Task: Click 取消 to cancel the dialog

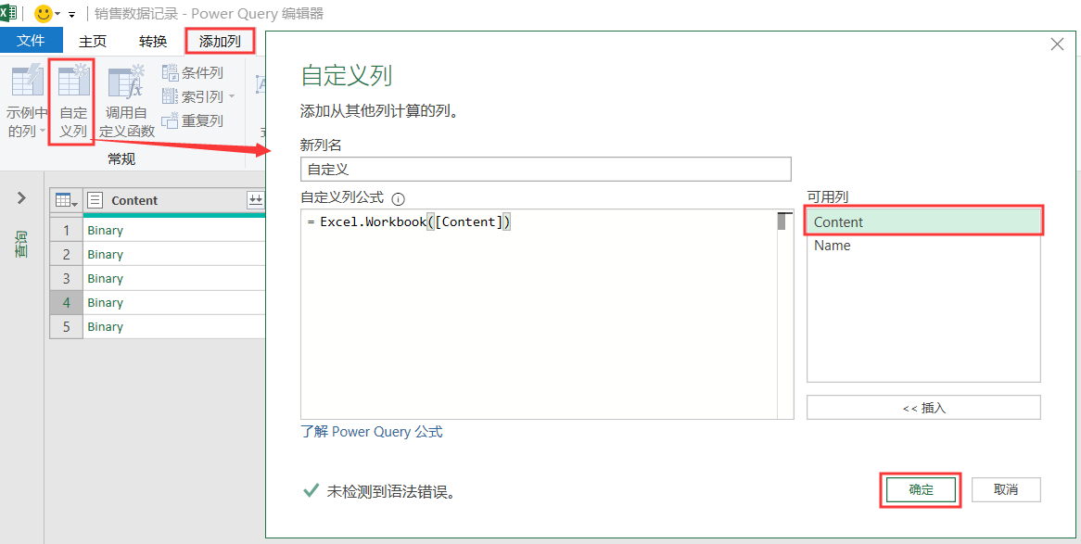Action: tap(1006, 490)
